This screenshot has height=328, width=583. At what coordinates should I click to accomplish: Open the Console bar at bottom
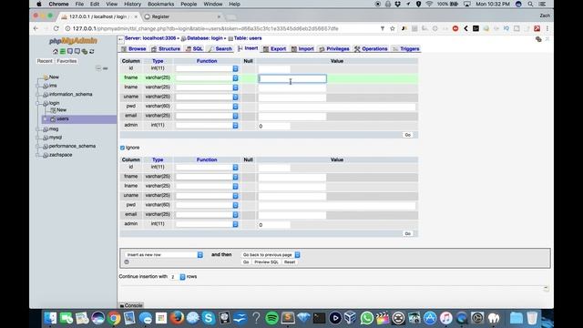point(131,305)
